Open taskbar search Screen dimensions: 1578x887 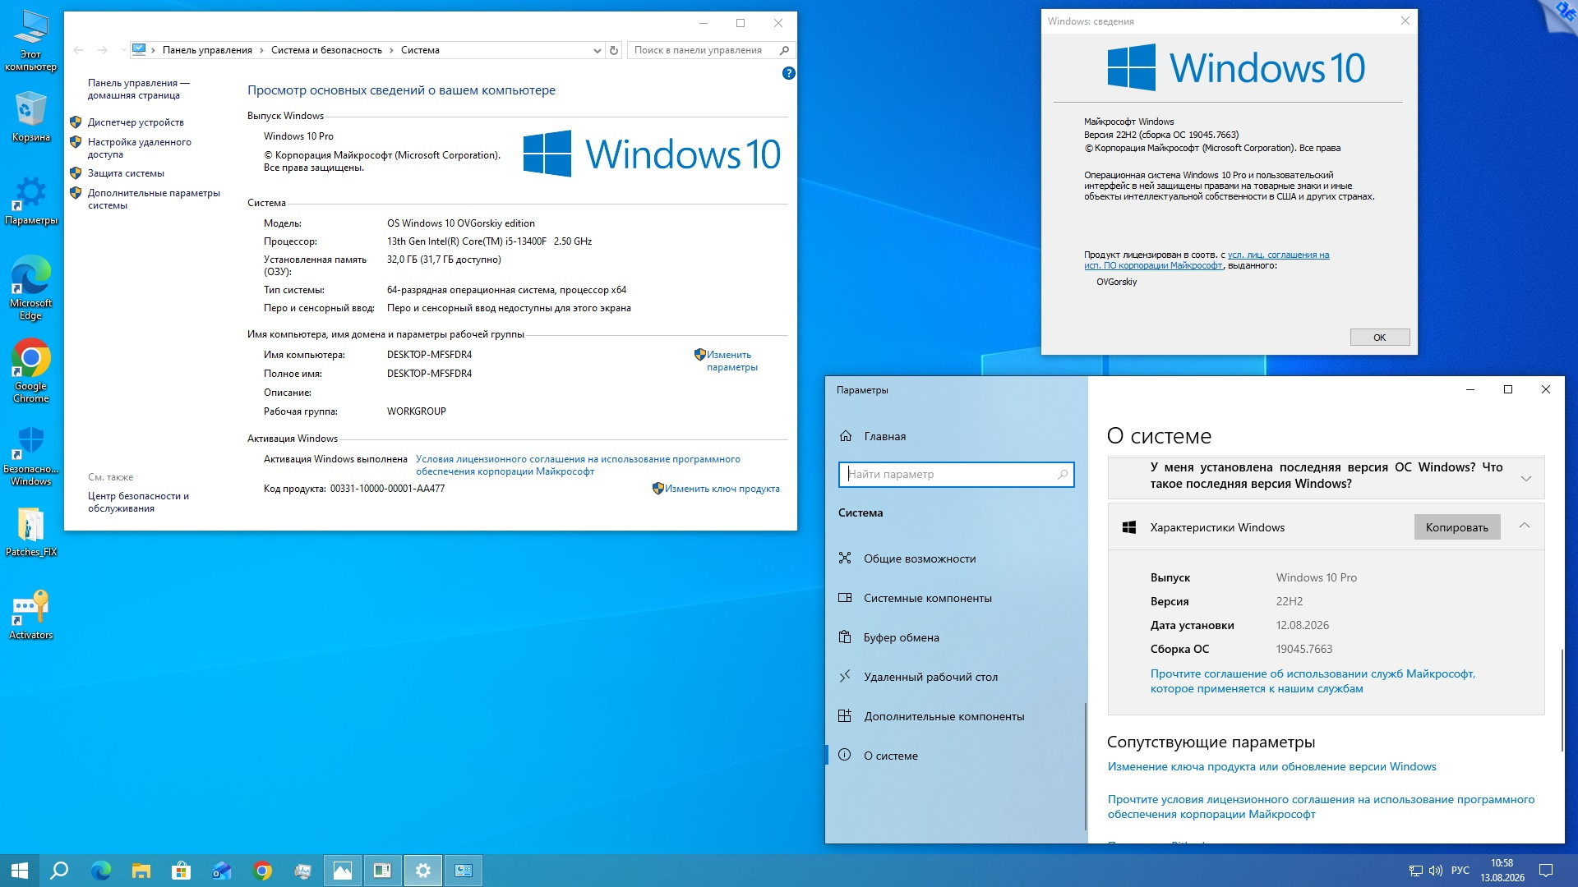(59, 871)
